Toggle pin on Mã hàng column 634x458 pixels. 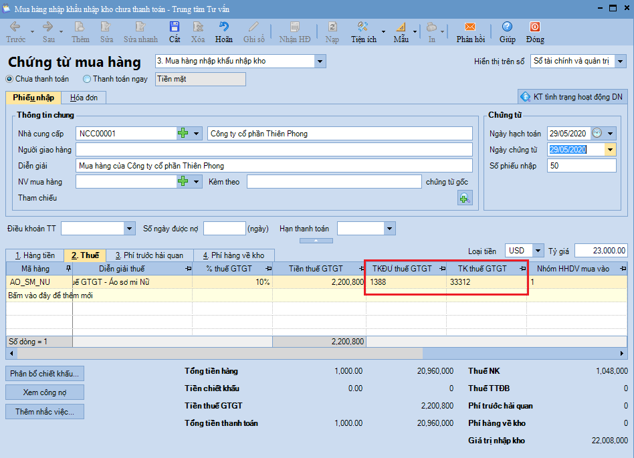68,268
